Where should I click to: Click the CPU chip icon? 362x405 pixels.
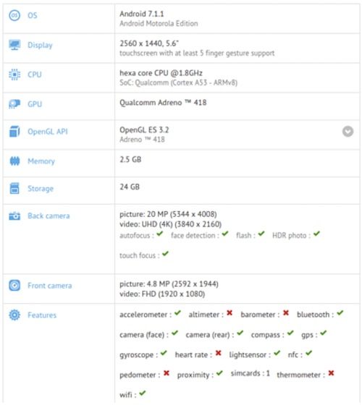[x=14, y=74]
